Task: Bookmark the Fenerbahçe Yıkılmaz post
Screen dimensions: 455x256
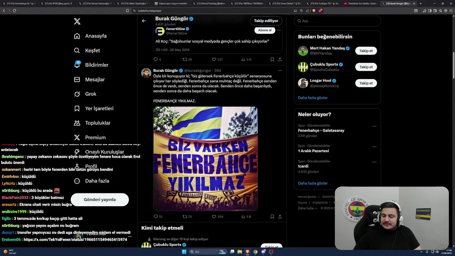Action: (x=272, y=217)
